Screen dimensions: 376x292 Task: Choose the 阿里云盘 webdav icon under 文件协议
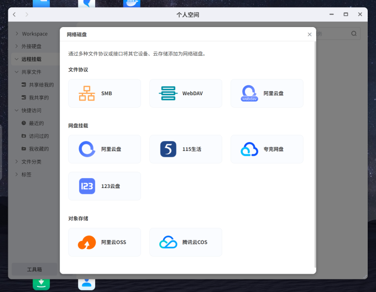[249, 93]
